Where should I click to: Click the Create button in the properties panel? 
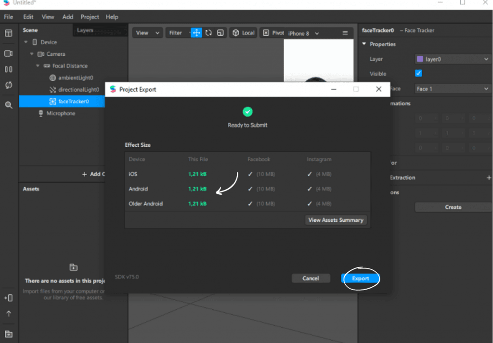click(x=453, y=207)
